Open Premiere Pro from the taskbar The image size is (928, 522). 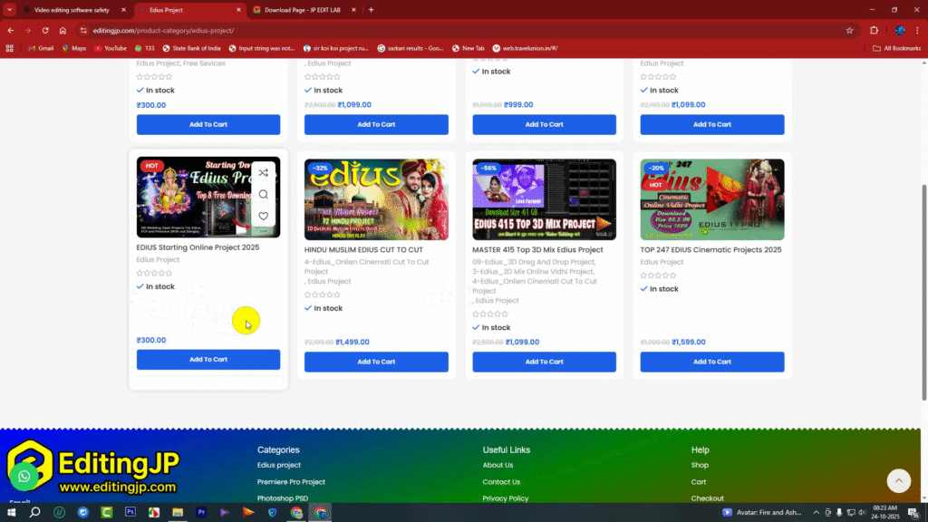click(201, 512)
